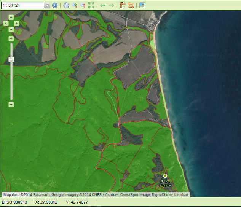
Task: Click the Irakli place marker on map
Action: point(165,176)
